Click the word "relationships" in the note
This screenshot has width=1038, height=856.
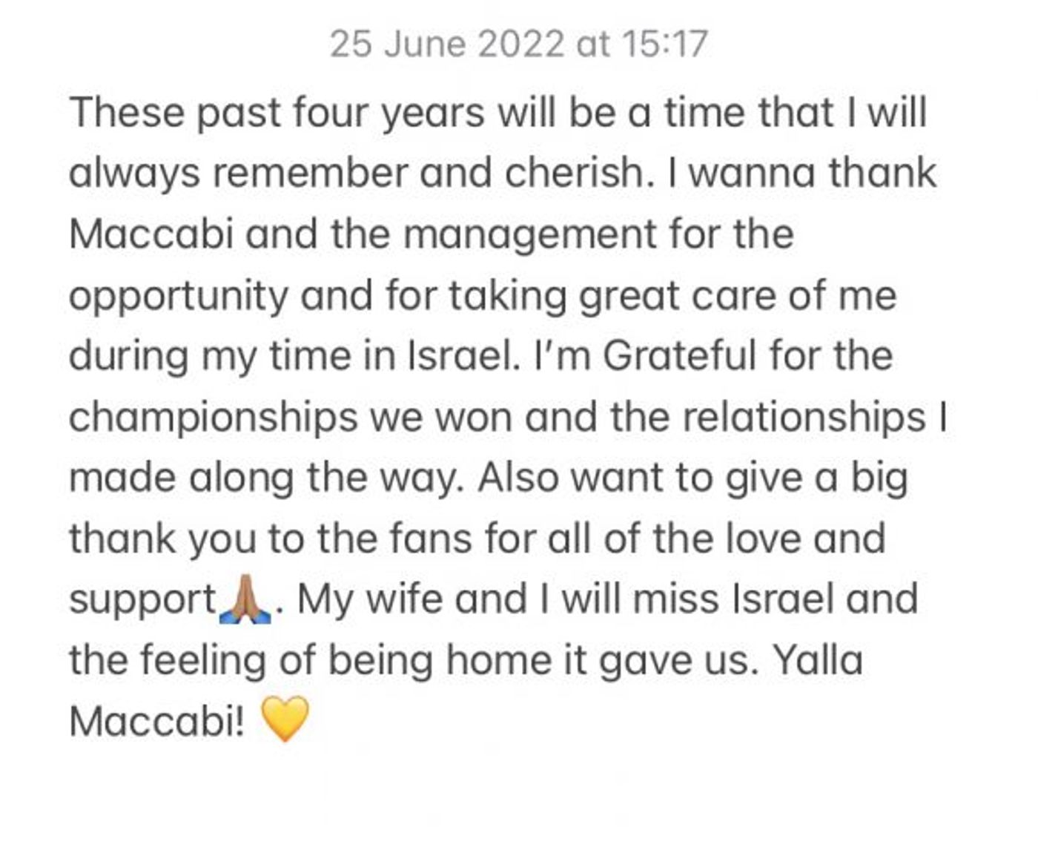click(804, 418)
